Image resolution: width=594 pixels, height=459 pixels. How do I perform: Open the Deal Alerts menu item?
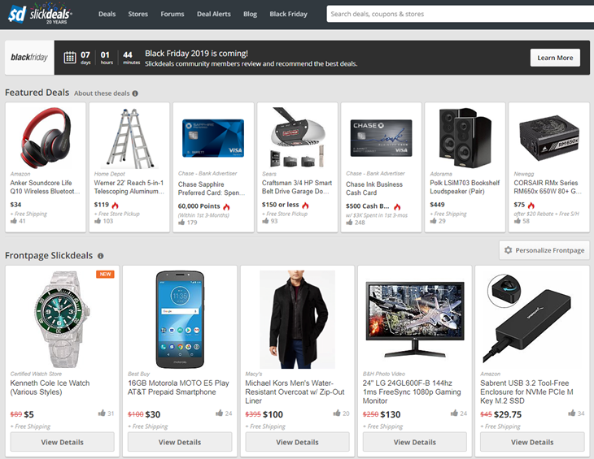coord(214,14)
